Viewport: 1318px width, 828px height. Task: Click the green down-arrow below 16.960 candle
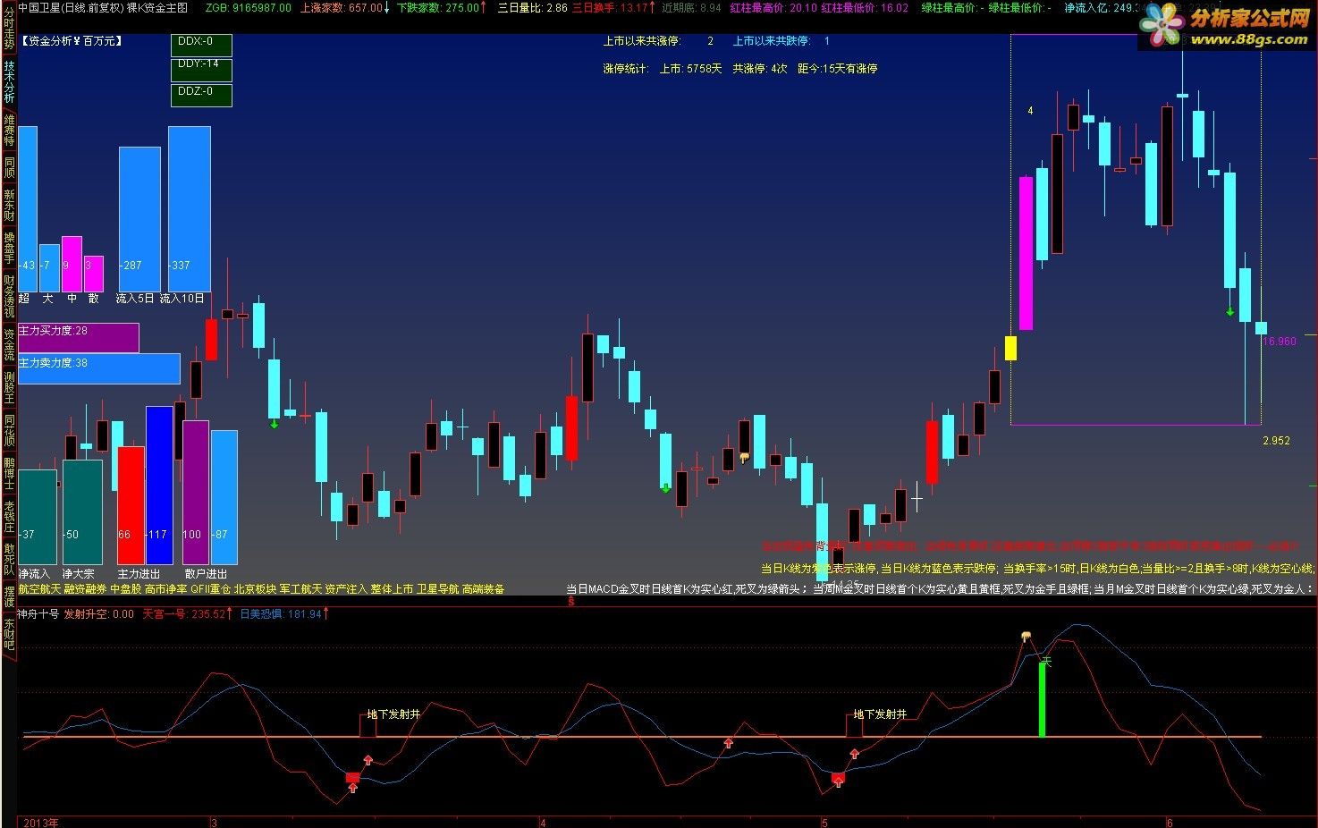point(1230,312)
